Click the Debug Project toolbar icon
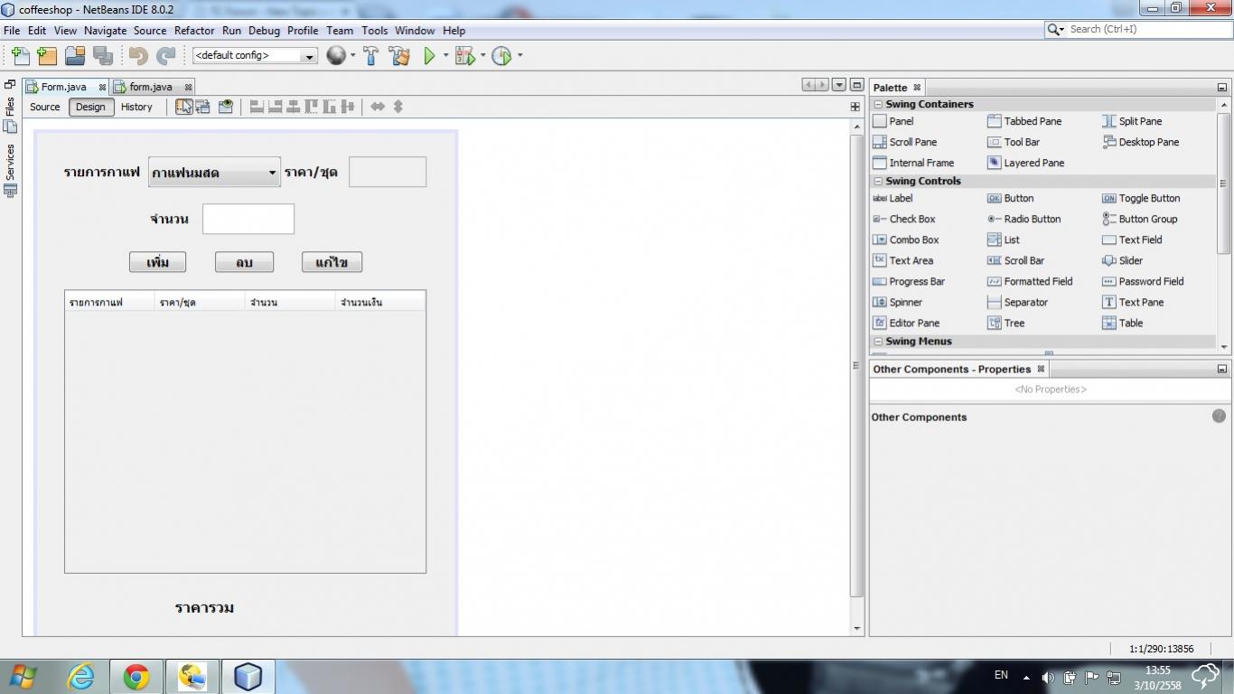This screenshot has height=694, width=1234. [x=465, y=56]
